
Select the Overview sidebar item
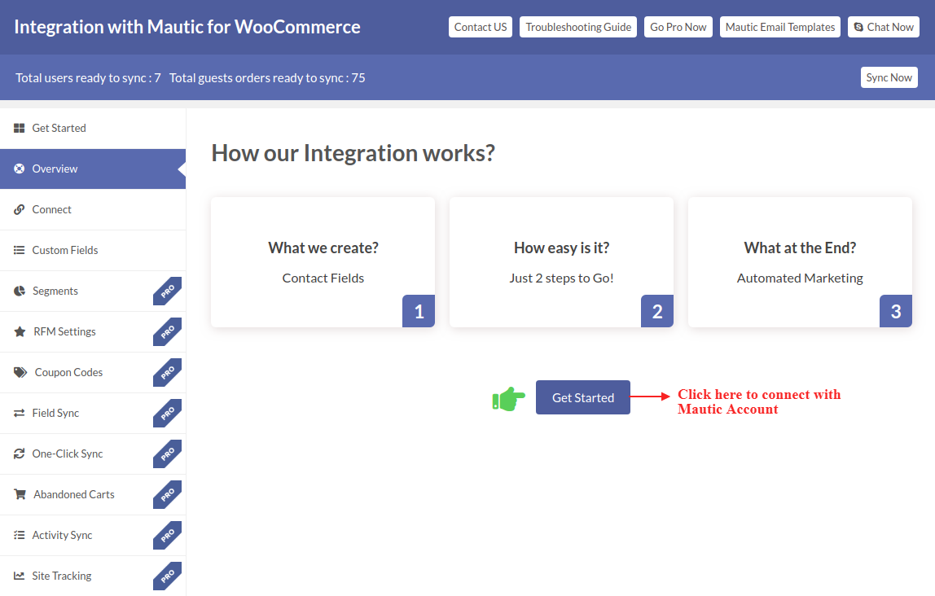coord(93,169)
